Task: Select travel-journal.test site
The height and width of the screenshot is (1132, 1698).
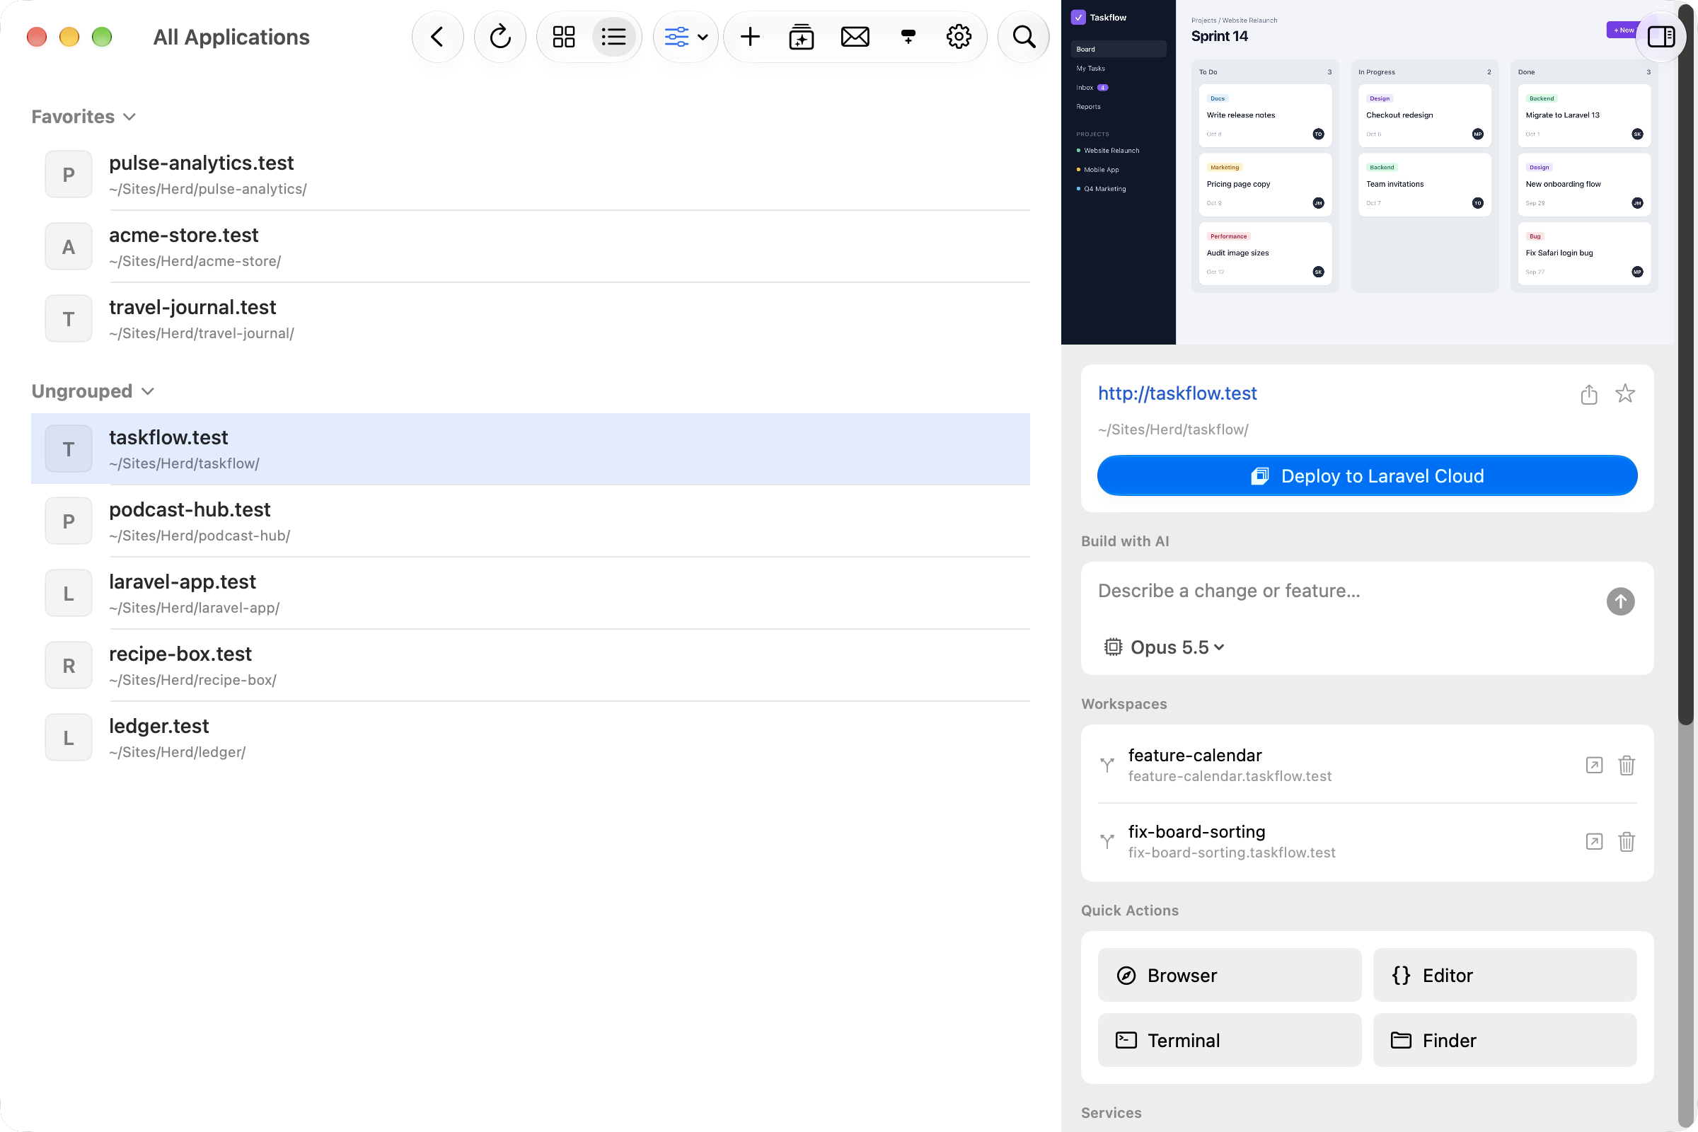Action: click(531, 319)
